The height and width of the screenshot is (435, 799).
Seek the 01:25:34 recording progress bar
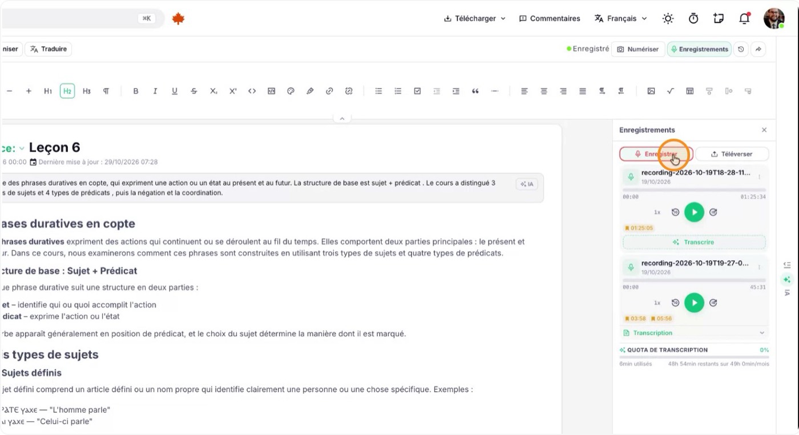pyautogui.click(x=694, y=190)
